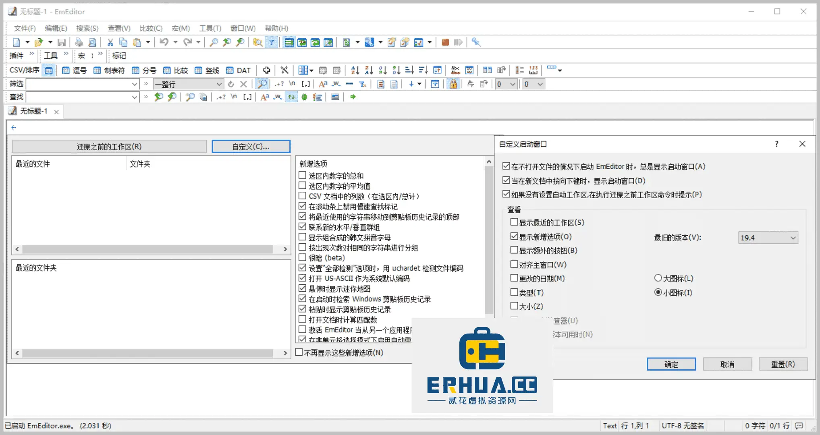Select the DAT CSV mode
The height and width of the screenshot is (435, 820).
239,70
